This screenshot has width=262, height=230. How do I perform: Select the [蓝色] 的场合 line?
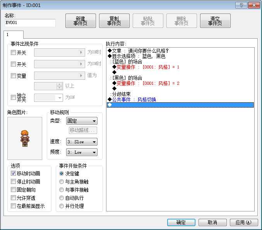pos(180,62)
